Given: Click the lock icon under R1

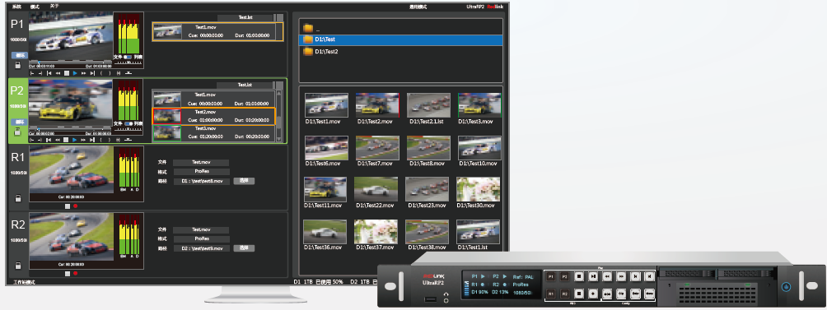Looking at the screenshot, I should coord(17,198).
